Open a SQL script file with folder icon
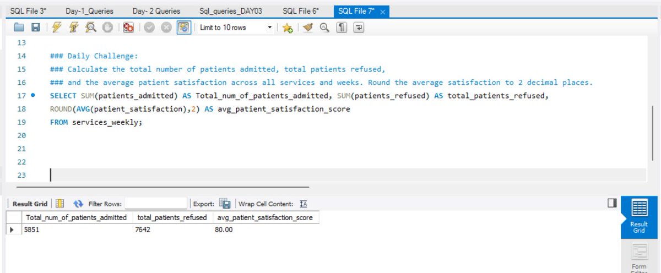Viewport: 661px width, 273px height. (19, 28)
